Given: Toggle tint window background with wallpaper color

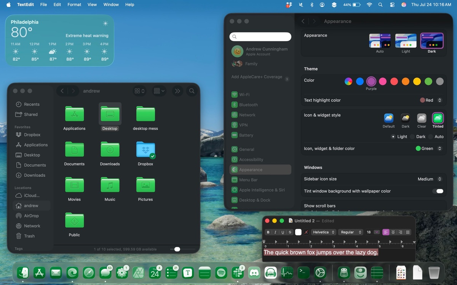Looking at the screenshot, I should (x=438, y=191).
